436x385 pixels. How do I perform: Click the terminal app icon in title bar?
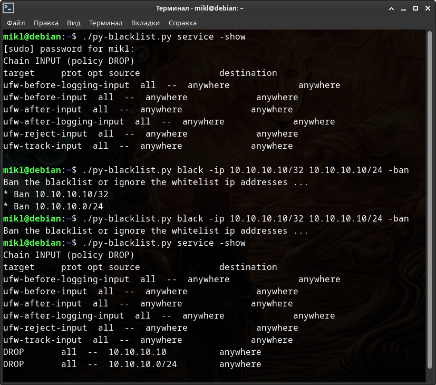(x=8, y=8)
